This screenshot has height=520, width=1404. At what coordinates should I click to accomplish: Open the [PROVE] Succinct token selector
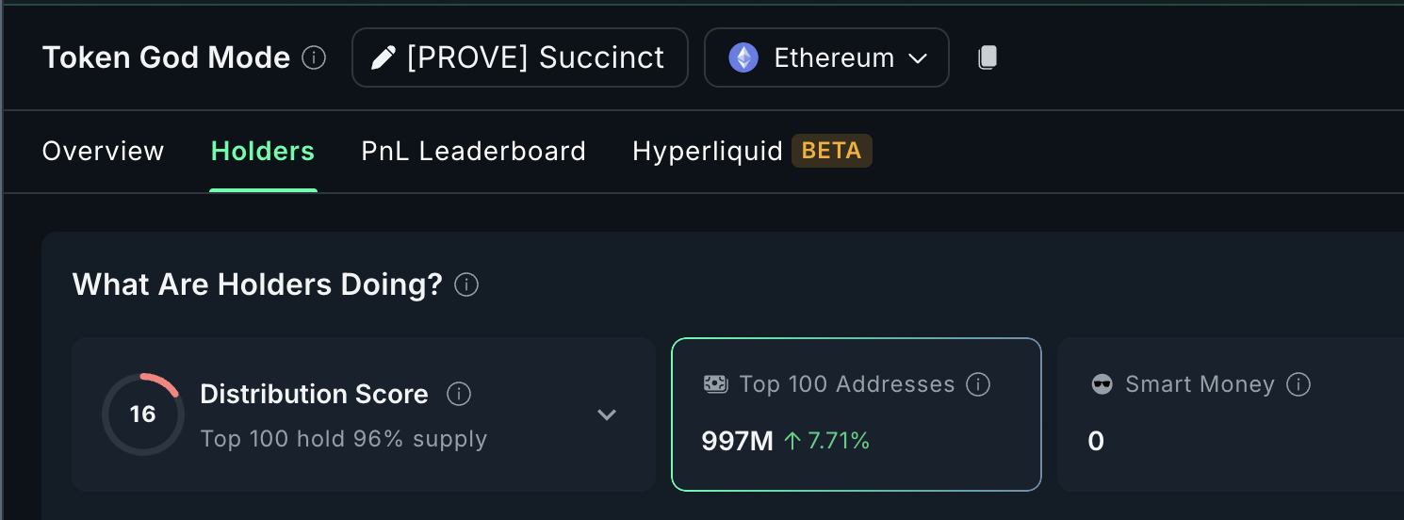tap(520, 57)
